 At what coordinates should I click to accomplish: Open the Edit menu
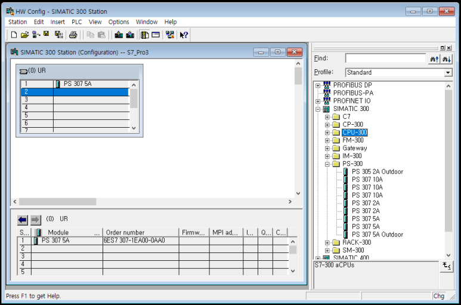pos(39,21)
